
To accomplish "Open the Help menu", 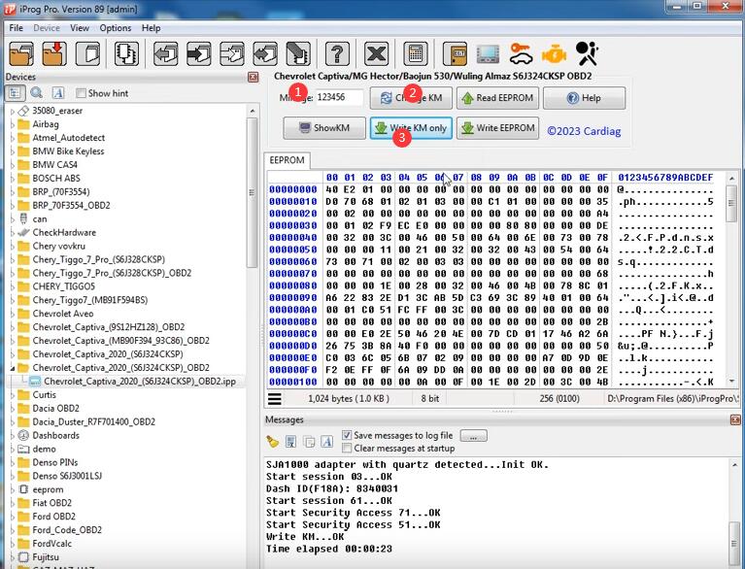I will click(152, 28).
